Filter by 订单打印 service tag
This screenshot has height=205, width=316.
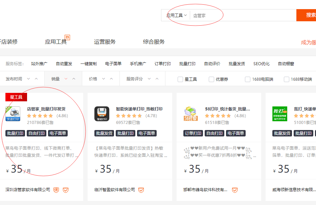[163, 64]
